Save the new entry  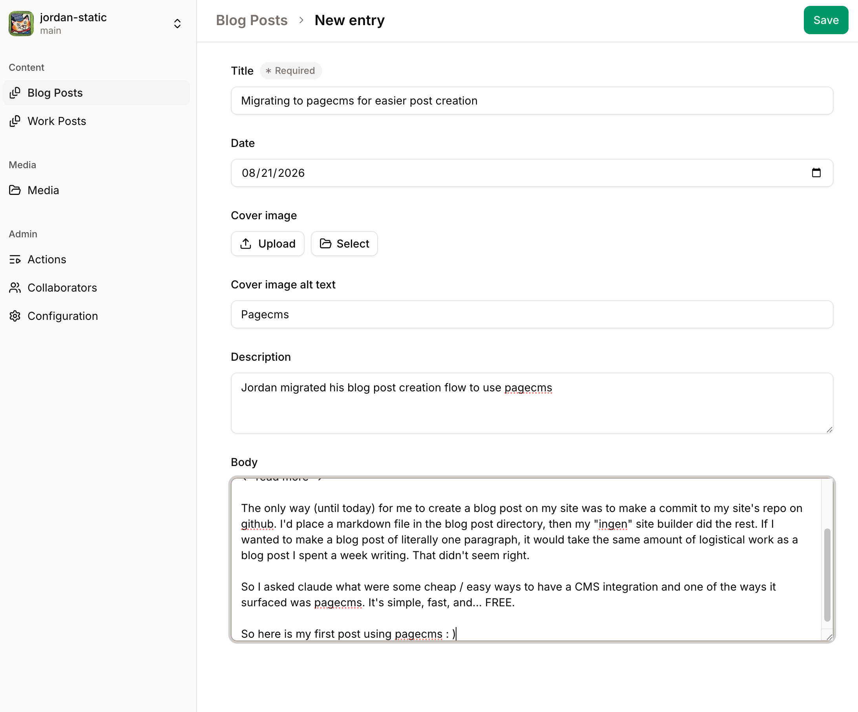[x=826, y=20]
